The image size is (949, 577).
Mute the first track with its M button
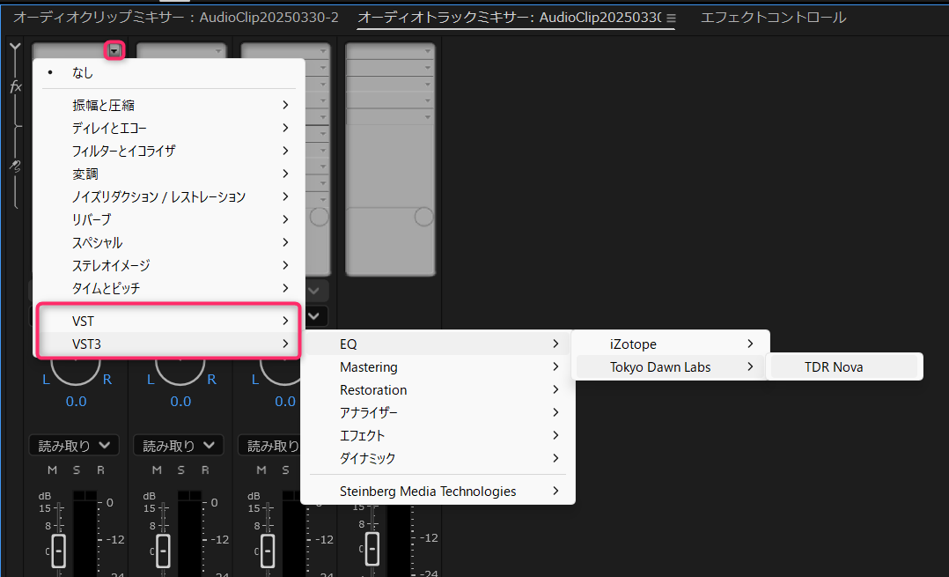click(52, 470)
